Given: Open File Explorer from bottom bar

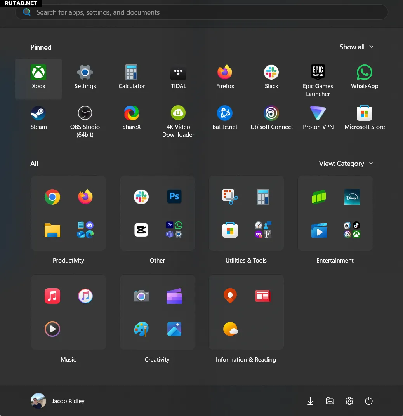Looking at the screenshot, I should coord(330,401).
